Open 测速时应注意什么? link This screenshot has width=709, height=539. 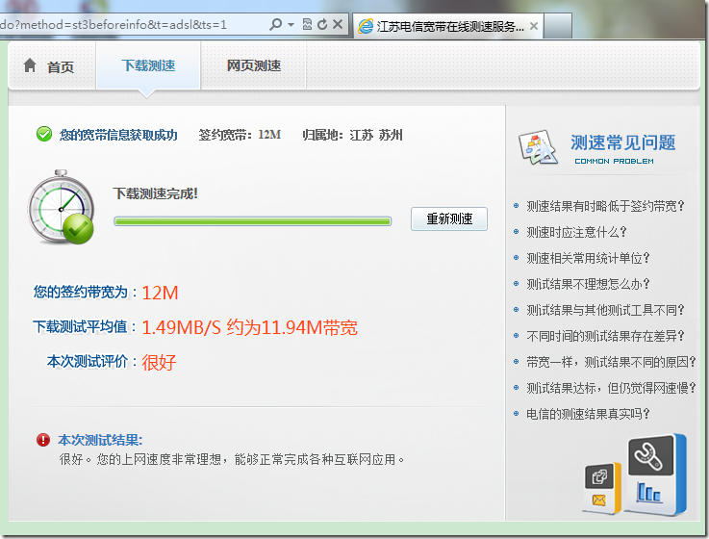[576, 232]
